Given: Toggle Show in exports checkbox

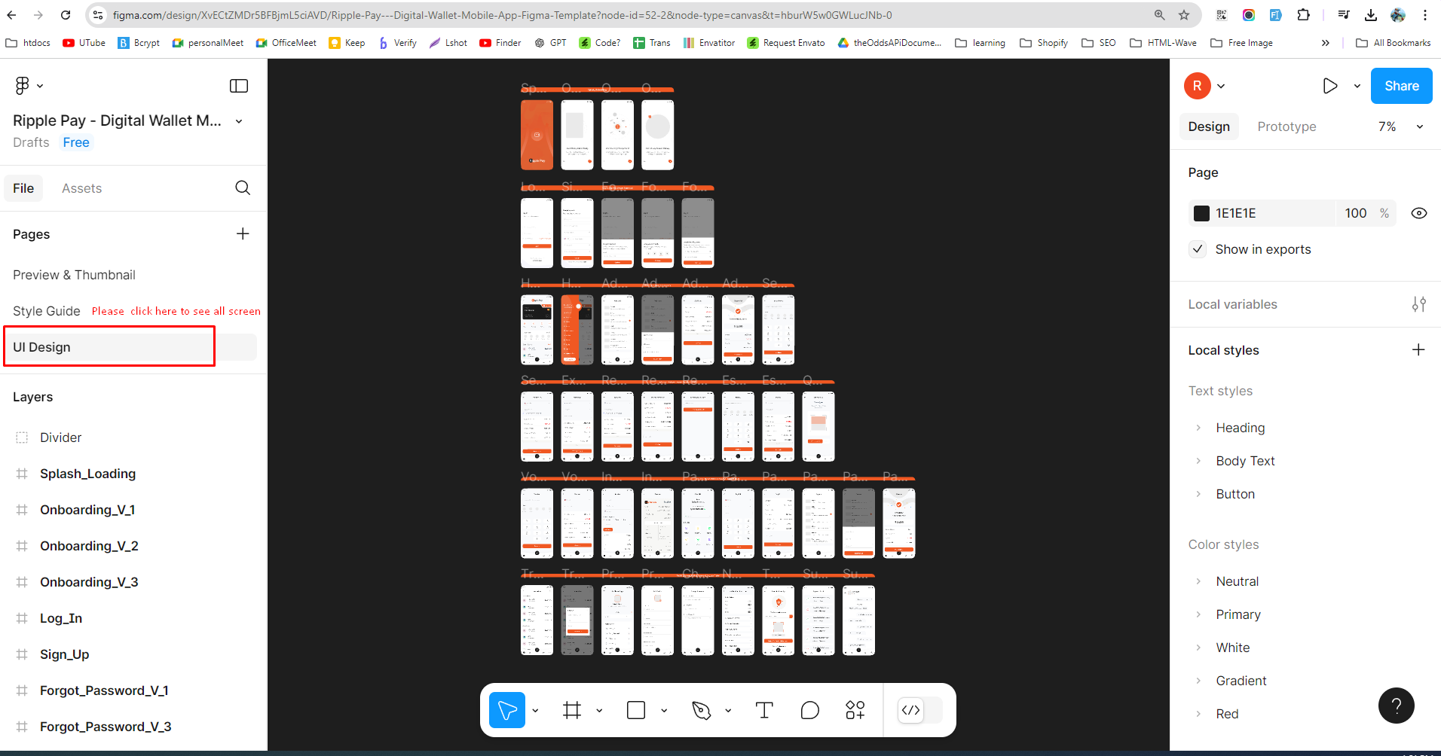Looking at the screenshot, I should (x=1198, y=249).
